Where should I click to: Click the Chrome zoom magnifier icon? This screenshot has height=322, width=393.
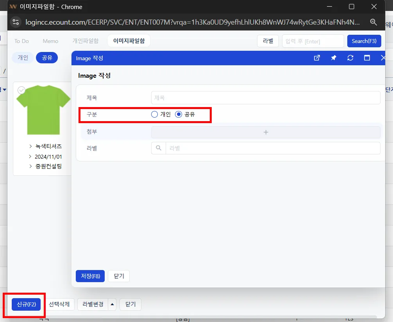click(x=373, y=22)
